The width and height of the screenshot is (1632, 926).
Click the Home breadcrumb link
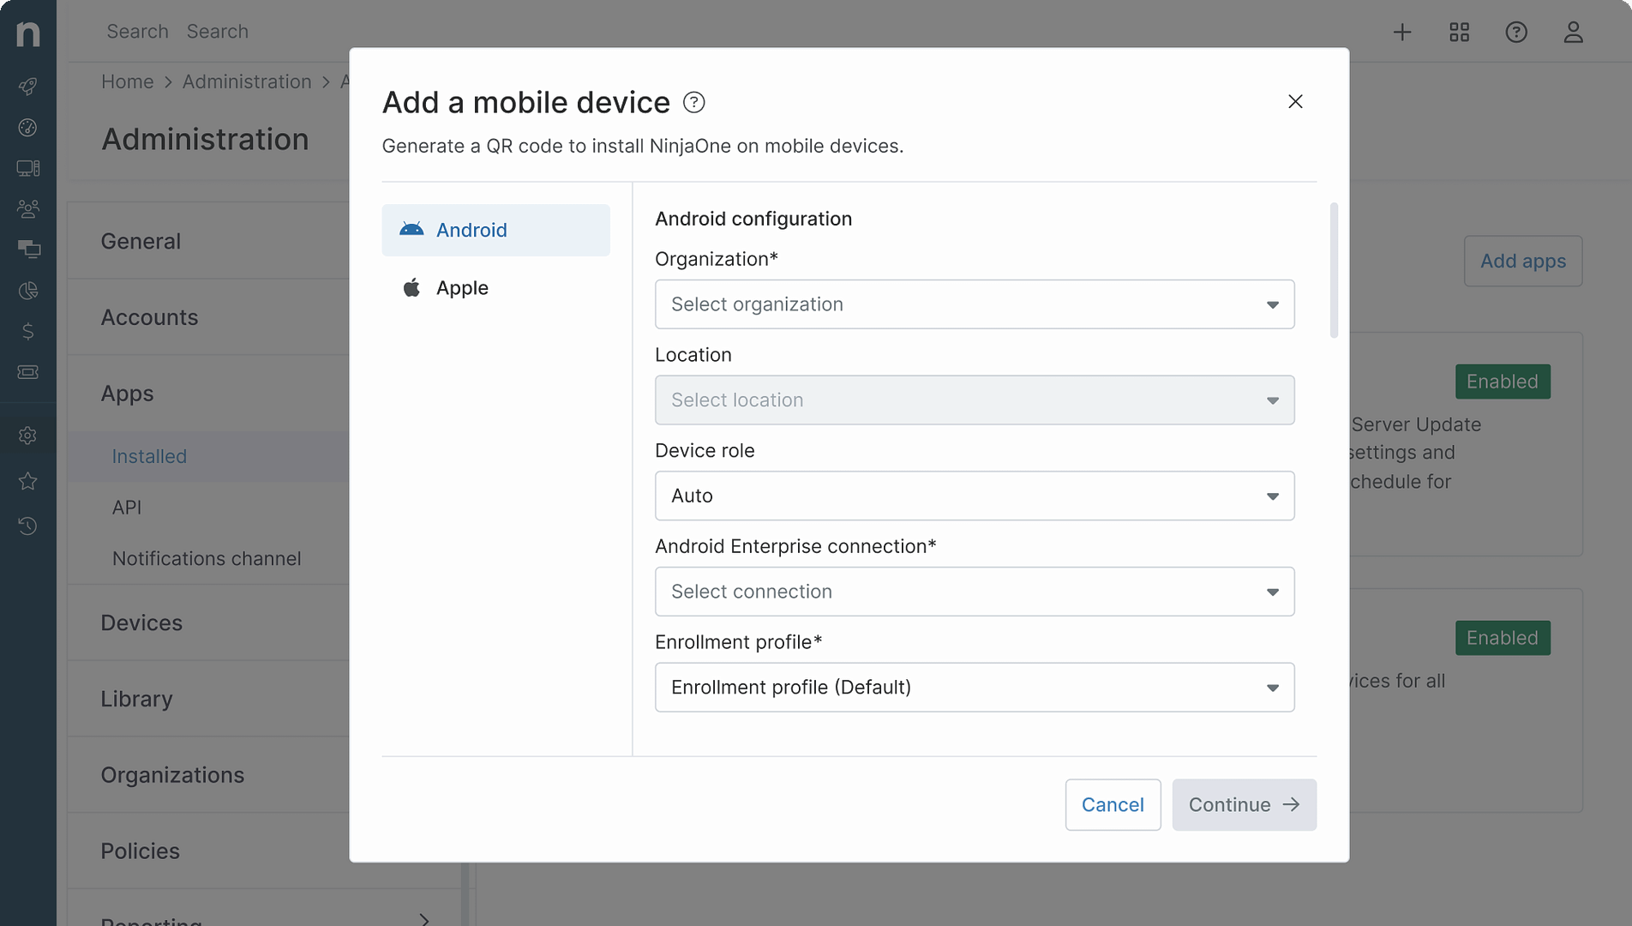click(x=128, y=81)
